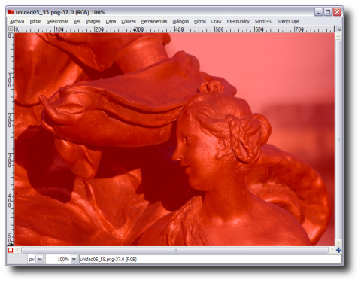This screenshot has width=361, height=283.
Task: Click the 100% zoom value field
Action: click(x=59, y=259)
